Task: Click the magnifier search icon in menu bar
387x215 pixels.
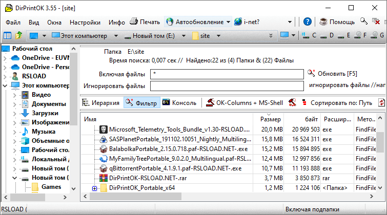Action: [x=363, y=21]
